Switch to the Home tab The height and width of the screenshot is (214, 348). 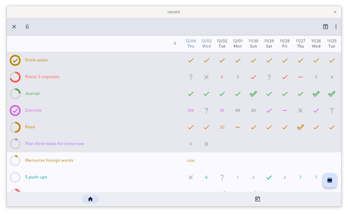pos(90,199)
